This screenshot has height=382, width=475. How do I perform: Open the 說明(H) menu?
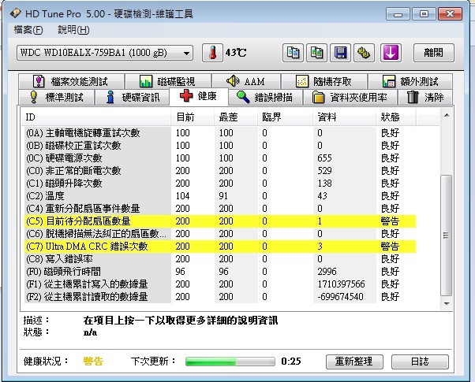[73, 30]
